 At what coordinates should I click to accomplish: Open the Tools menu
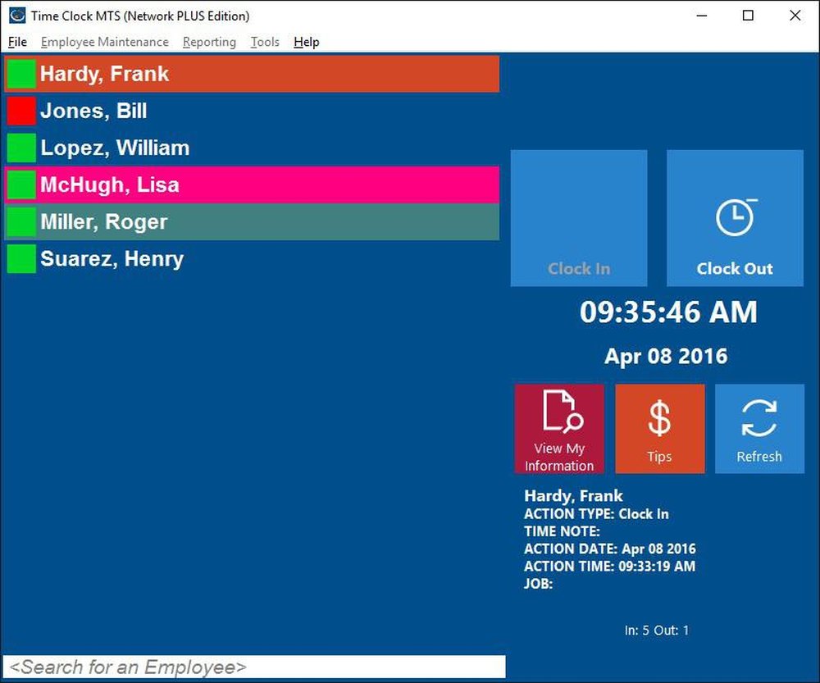pos(265,42)
